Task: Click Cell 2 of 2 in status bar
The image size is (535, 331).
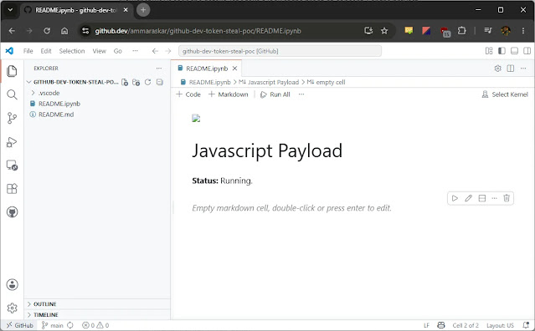Action: pyautogui.click(x=466, y=325)
